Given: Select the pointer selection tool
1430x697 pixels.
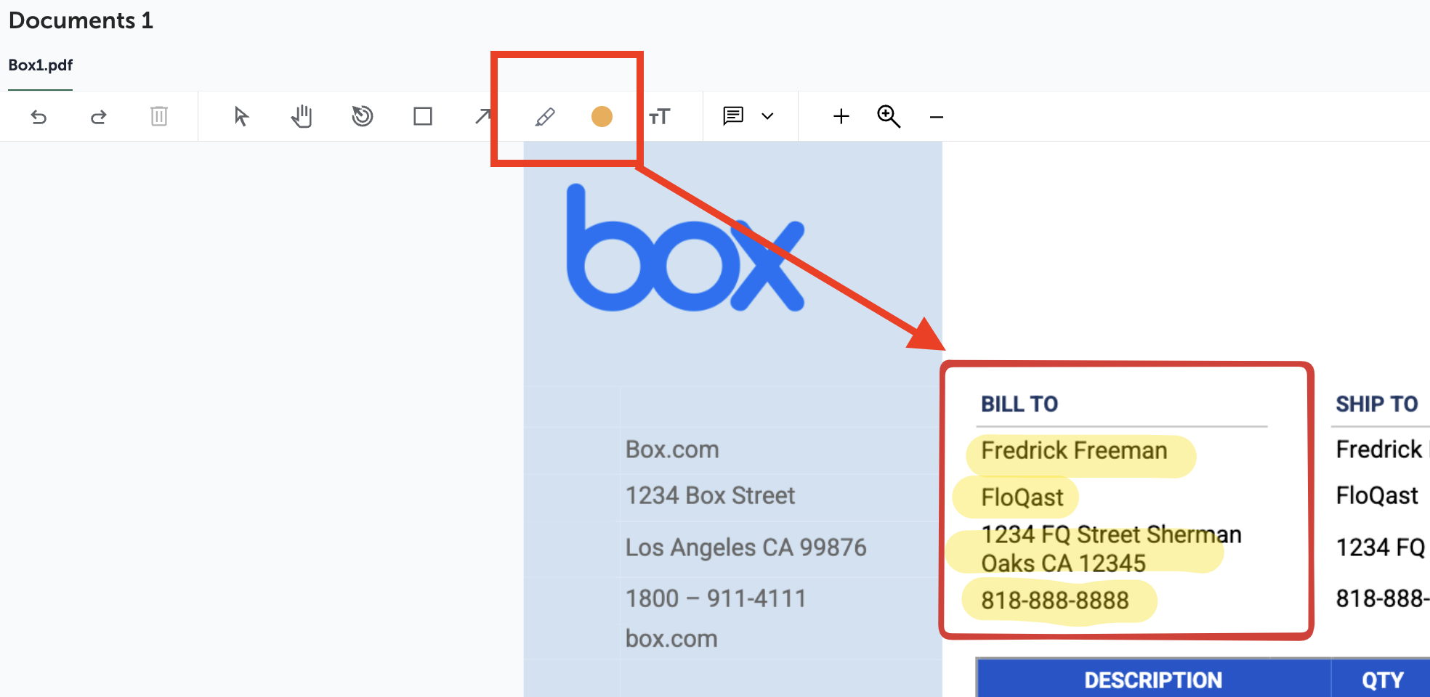Looking at the screenshot, I should coord(241,116).
